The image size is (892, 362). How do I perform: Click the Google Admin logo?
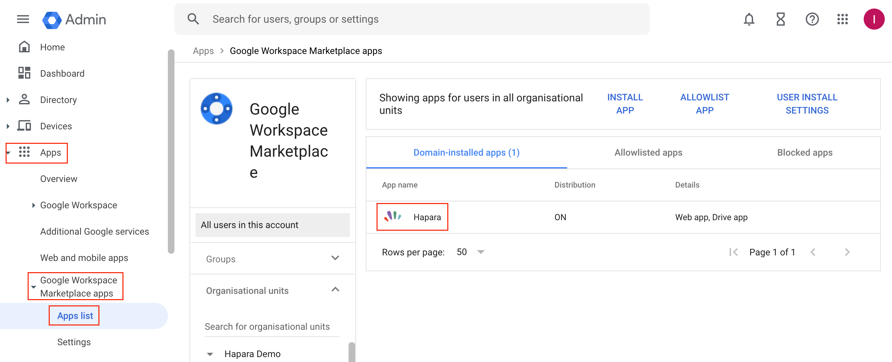pos(74,20)
